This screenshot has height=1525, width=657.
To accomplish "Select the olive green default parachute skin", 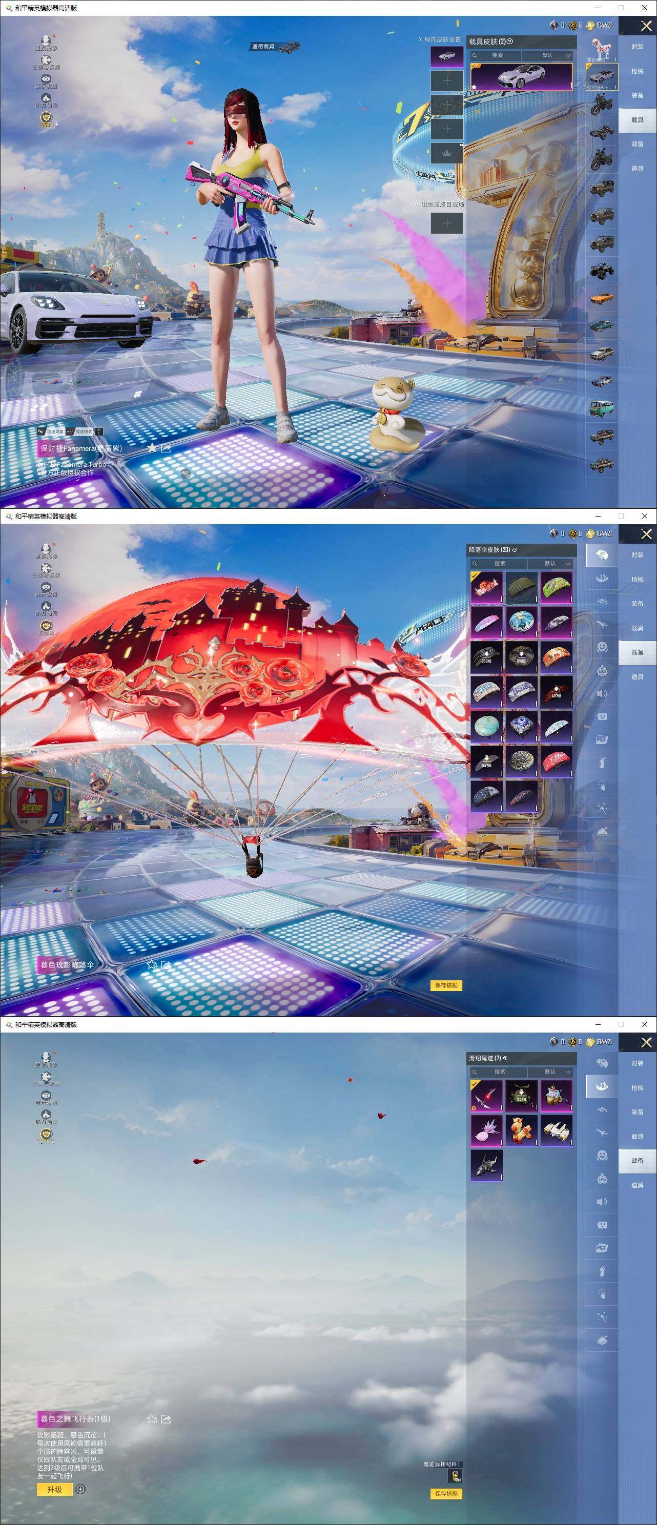I will pyautogui.click(x=522, y=587).
